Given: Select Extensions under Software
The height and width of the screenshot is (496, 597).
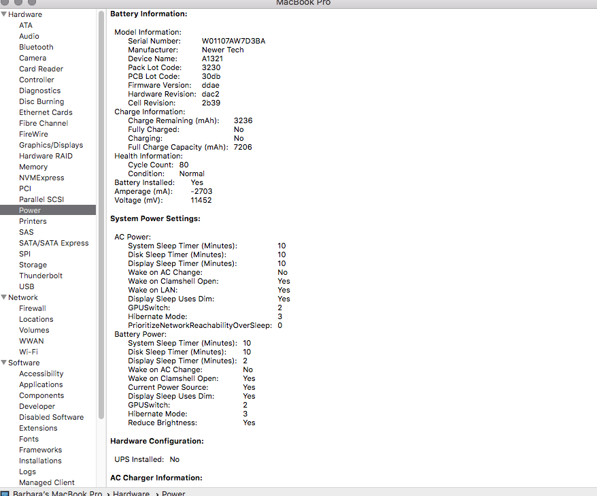Looking at the screenshot, I should coord(38,428).
